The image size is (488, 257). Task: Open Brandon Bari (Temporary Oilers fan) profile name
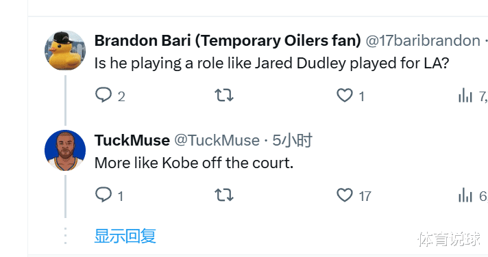click(x=228, y=40)
